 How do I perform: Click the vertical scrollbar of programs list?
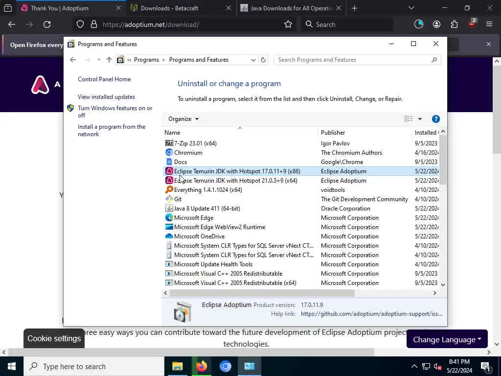[x=443, y=160]
